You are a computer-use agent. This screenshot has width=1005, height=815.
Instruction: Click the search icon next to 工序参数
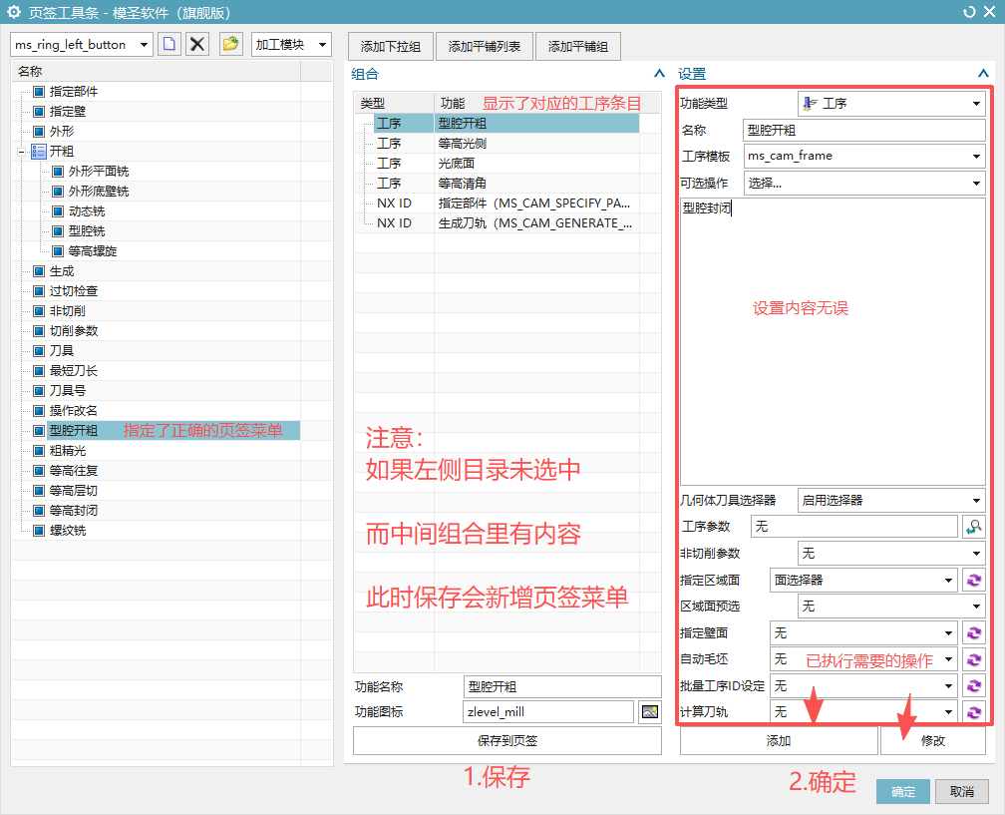974,527
